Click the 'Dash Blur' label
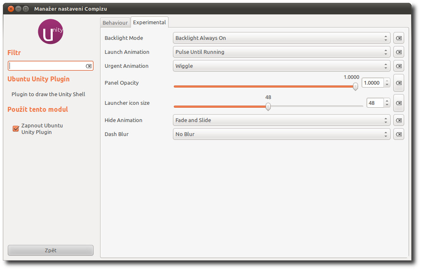This screenshot has width=421, height=270. coord(117,134)
